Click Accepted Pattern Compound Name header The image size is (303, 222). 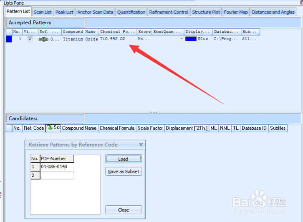[x=79, y=32]
